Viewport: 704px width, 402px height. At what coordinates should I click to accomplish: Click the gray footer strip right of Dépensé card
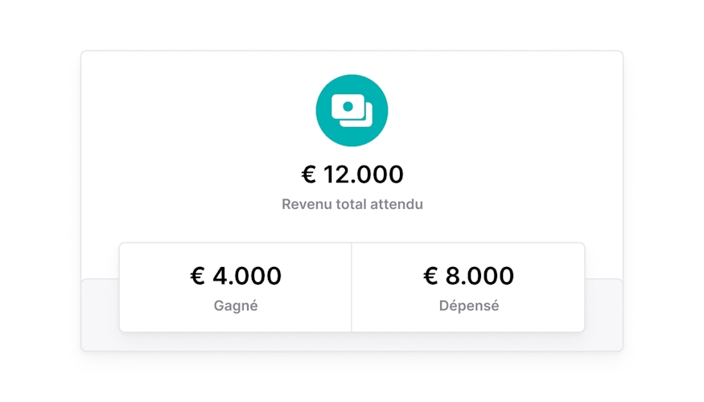pos(603,314)
